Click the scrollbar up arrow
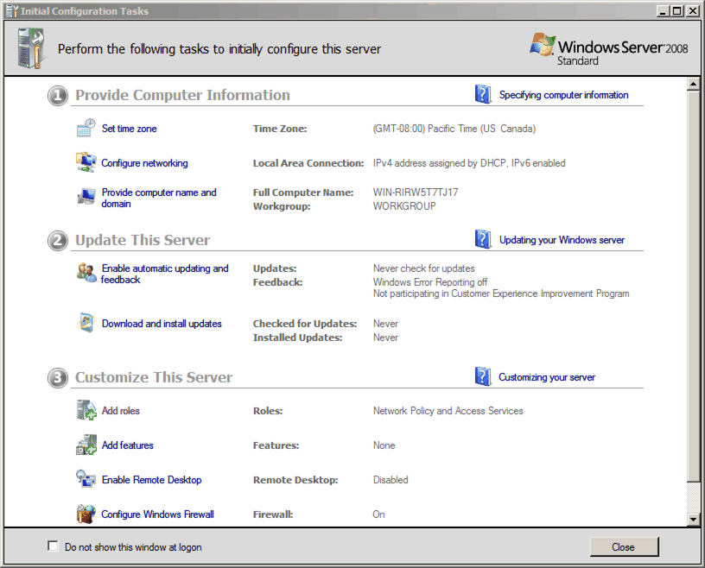 click(x=693, y=84)
